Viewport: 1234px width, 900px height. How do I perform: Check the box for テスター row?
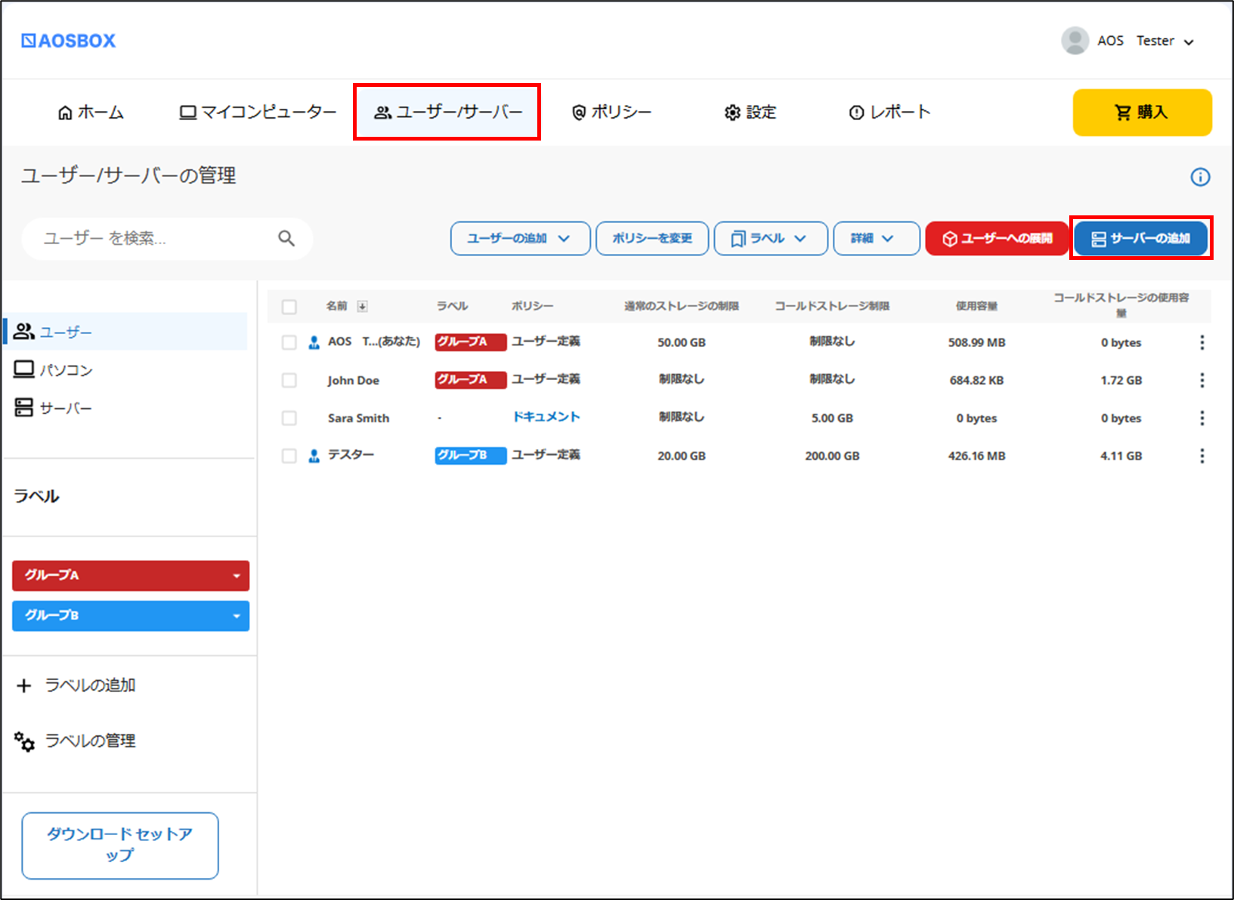[x=289, y=456]
